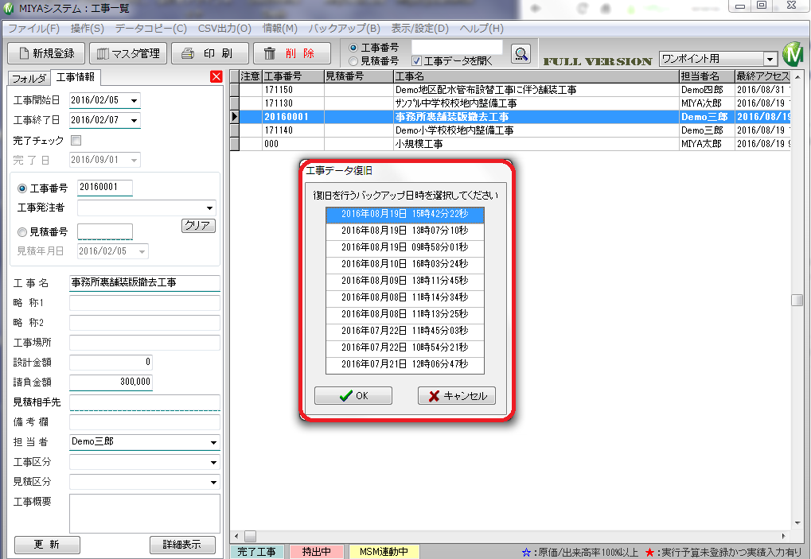The height and width of the screenshot is (559, 811).
Task: Select the 工事番号 radio in toolbar
Action: tap(353, 48)
